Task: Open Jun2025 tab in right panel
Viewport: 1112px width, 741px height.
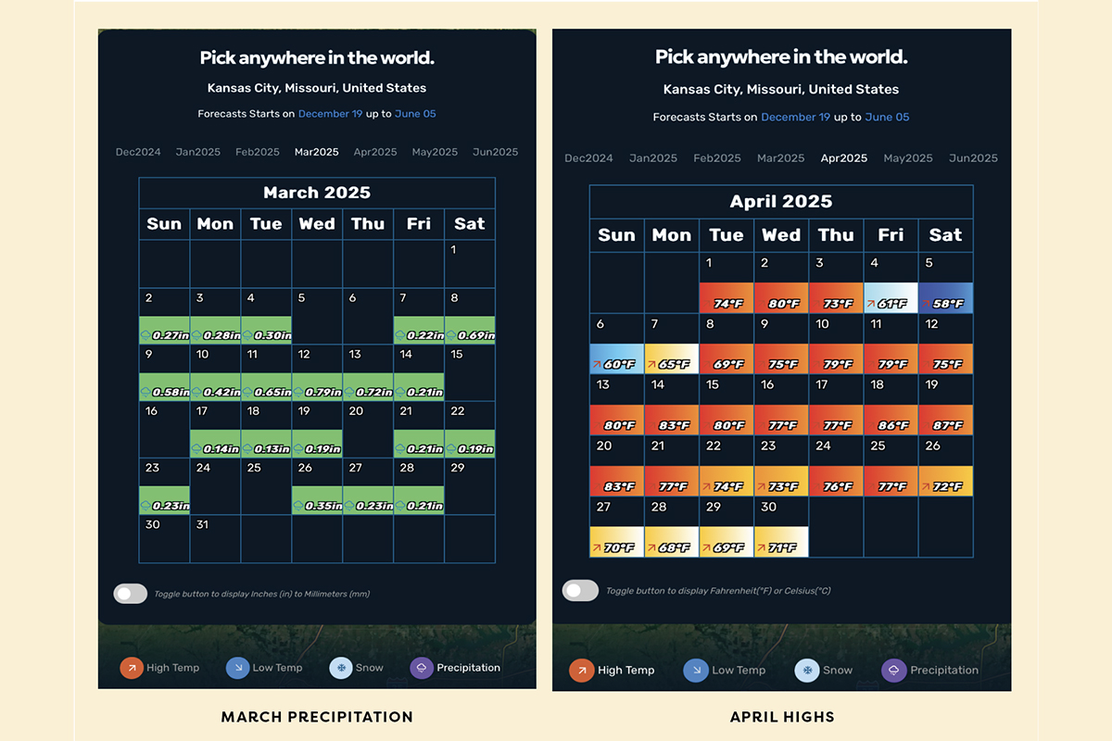Action: [973, 158]
